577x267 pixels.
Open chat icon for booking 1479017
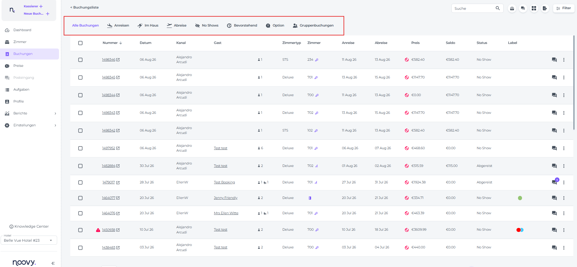[x=554, y=182]
